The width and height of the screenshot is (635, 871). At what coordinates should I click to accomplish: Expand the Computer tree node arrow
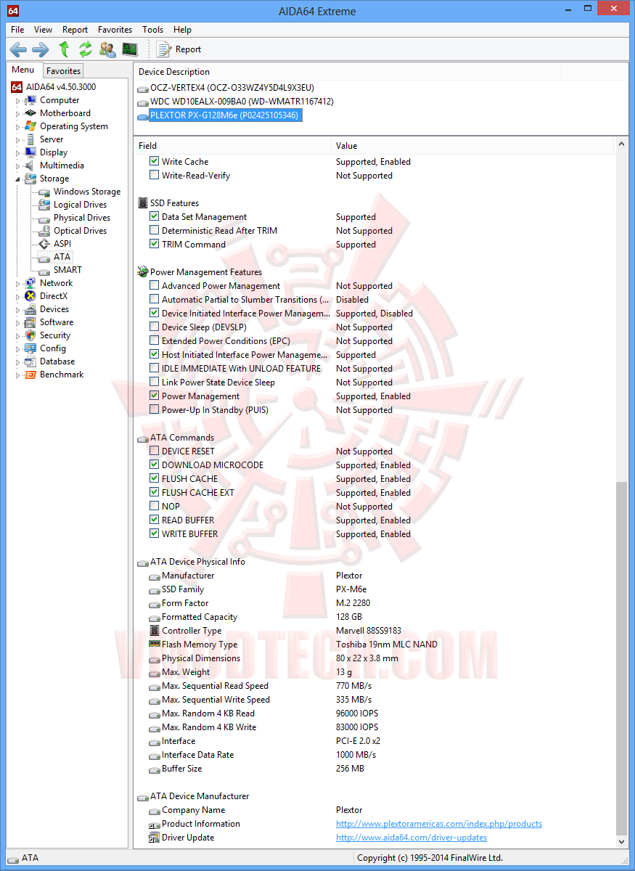[18, 101]
